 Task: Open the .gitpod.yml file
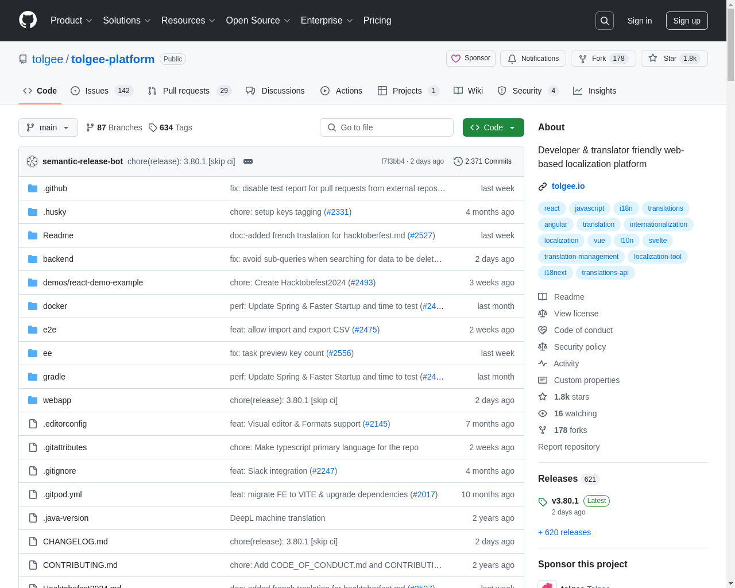pos(63,494)
